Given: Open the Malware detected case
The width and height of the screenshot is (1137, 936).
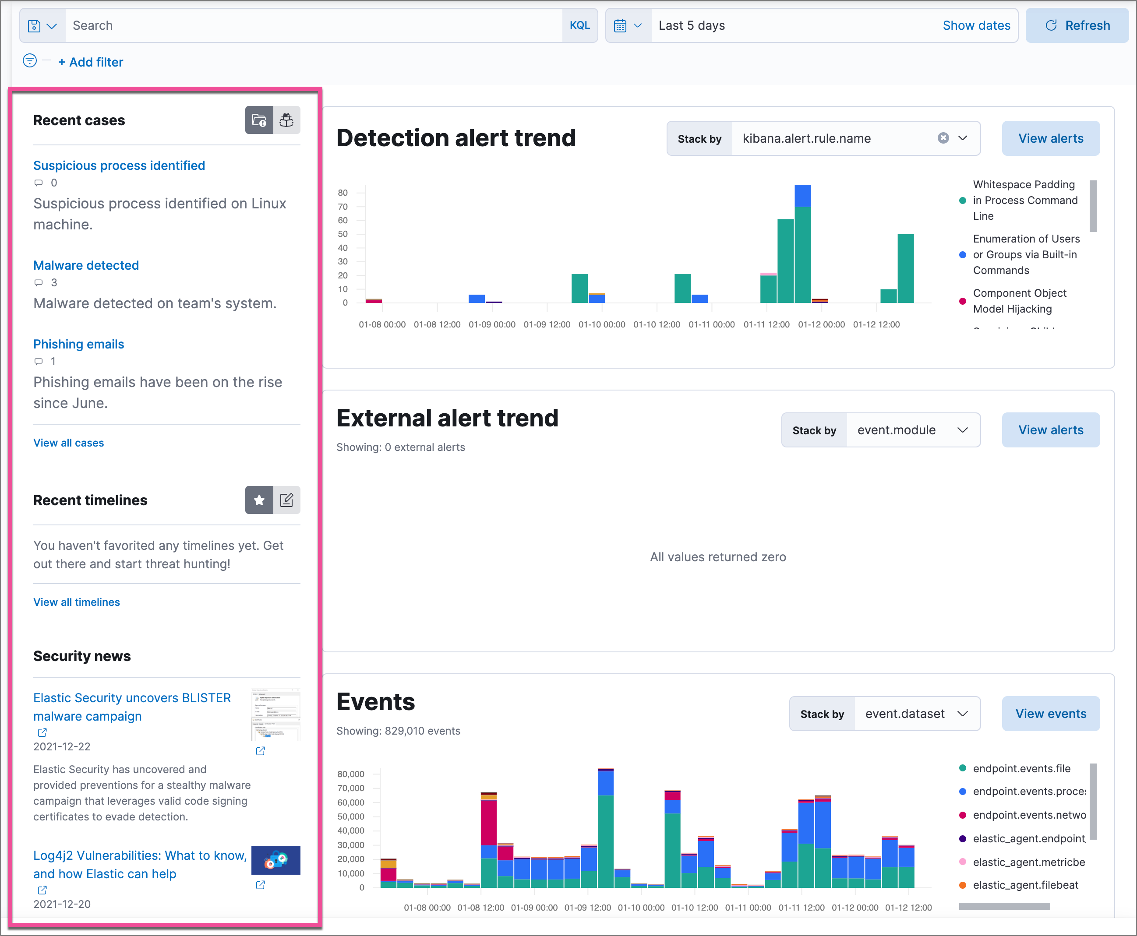Looking at the screenshot, I should tap(86, 265).
